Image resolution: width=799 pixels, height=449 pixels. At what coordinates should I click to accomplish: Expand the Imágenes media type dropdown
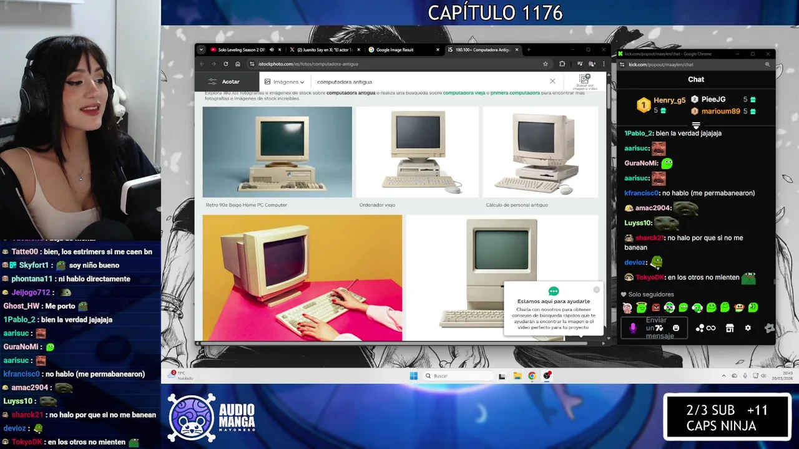[x=284, y=82]
